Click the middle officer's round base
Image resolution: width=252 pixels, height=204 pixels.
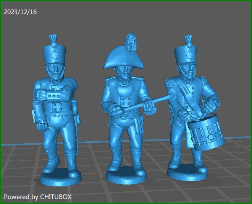click(x=126, y=176)
